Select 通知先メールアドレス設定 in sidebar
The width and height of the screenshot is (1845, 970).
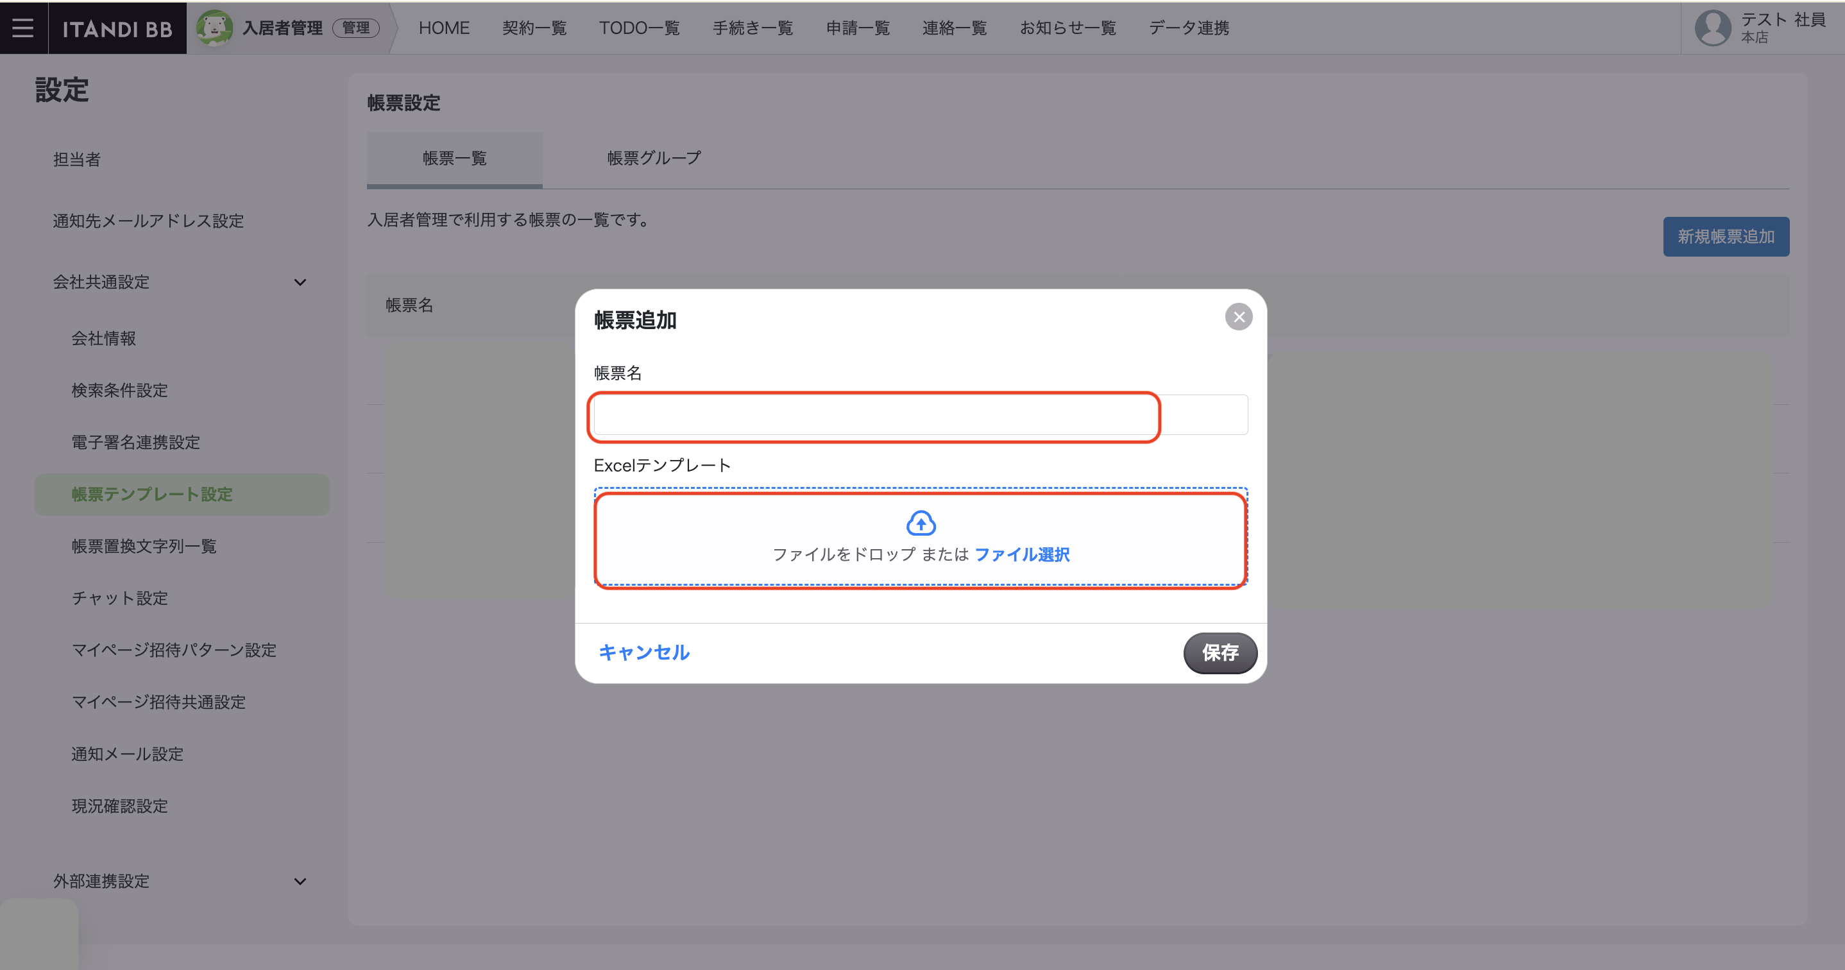pyautogui.click(x=148, y=221)
